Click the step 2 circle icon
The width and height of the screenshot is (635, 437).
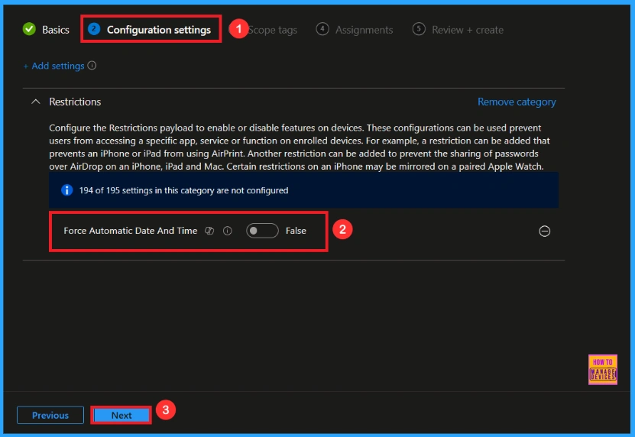(94, 29)
